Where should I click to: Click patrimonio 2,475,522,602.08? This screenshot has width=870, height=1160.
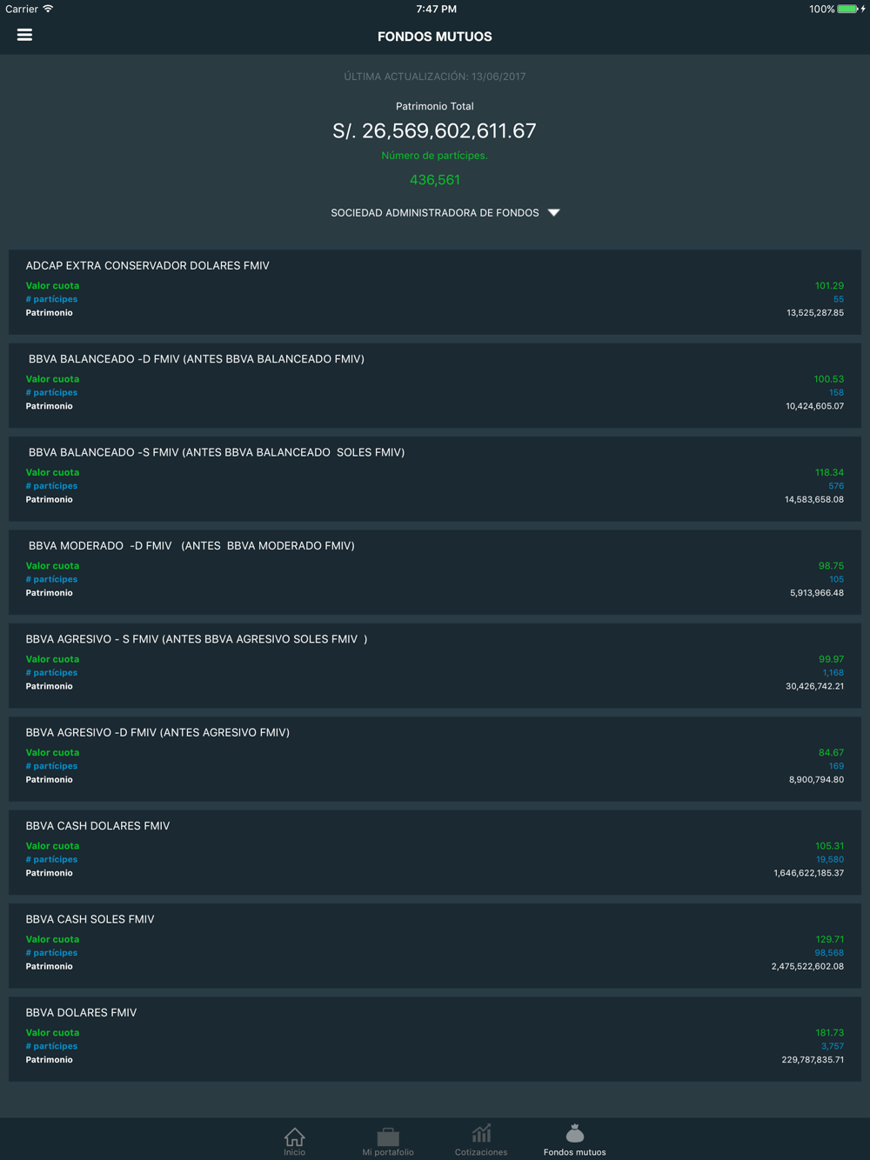pos(807,967)
